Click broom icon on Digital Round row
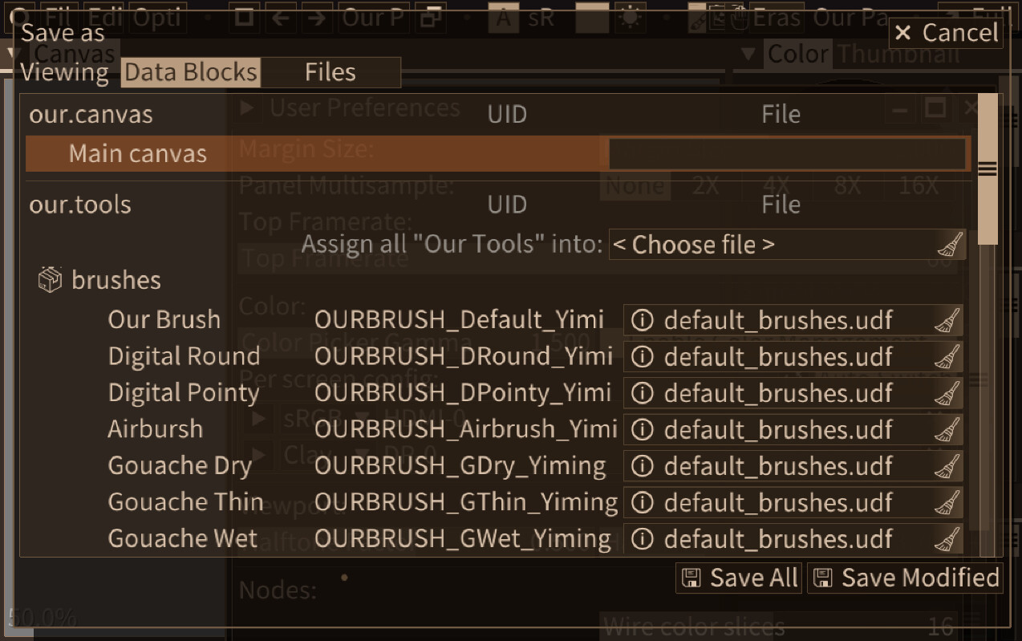This screenshot has width=1022, height=641. (x=948, y=356)
